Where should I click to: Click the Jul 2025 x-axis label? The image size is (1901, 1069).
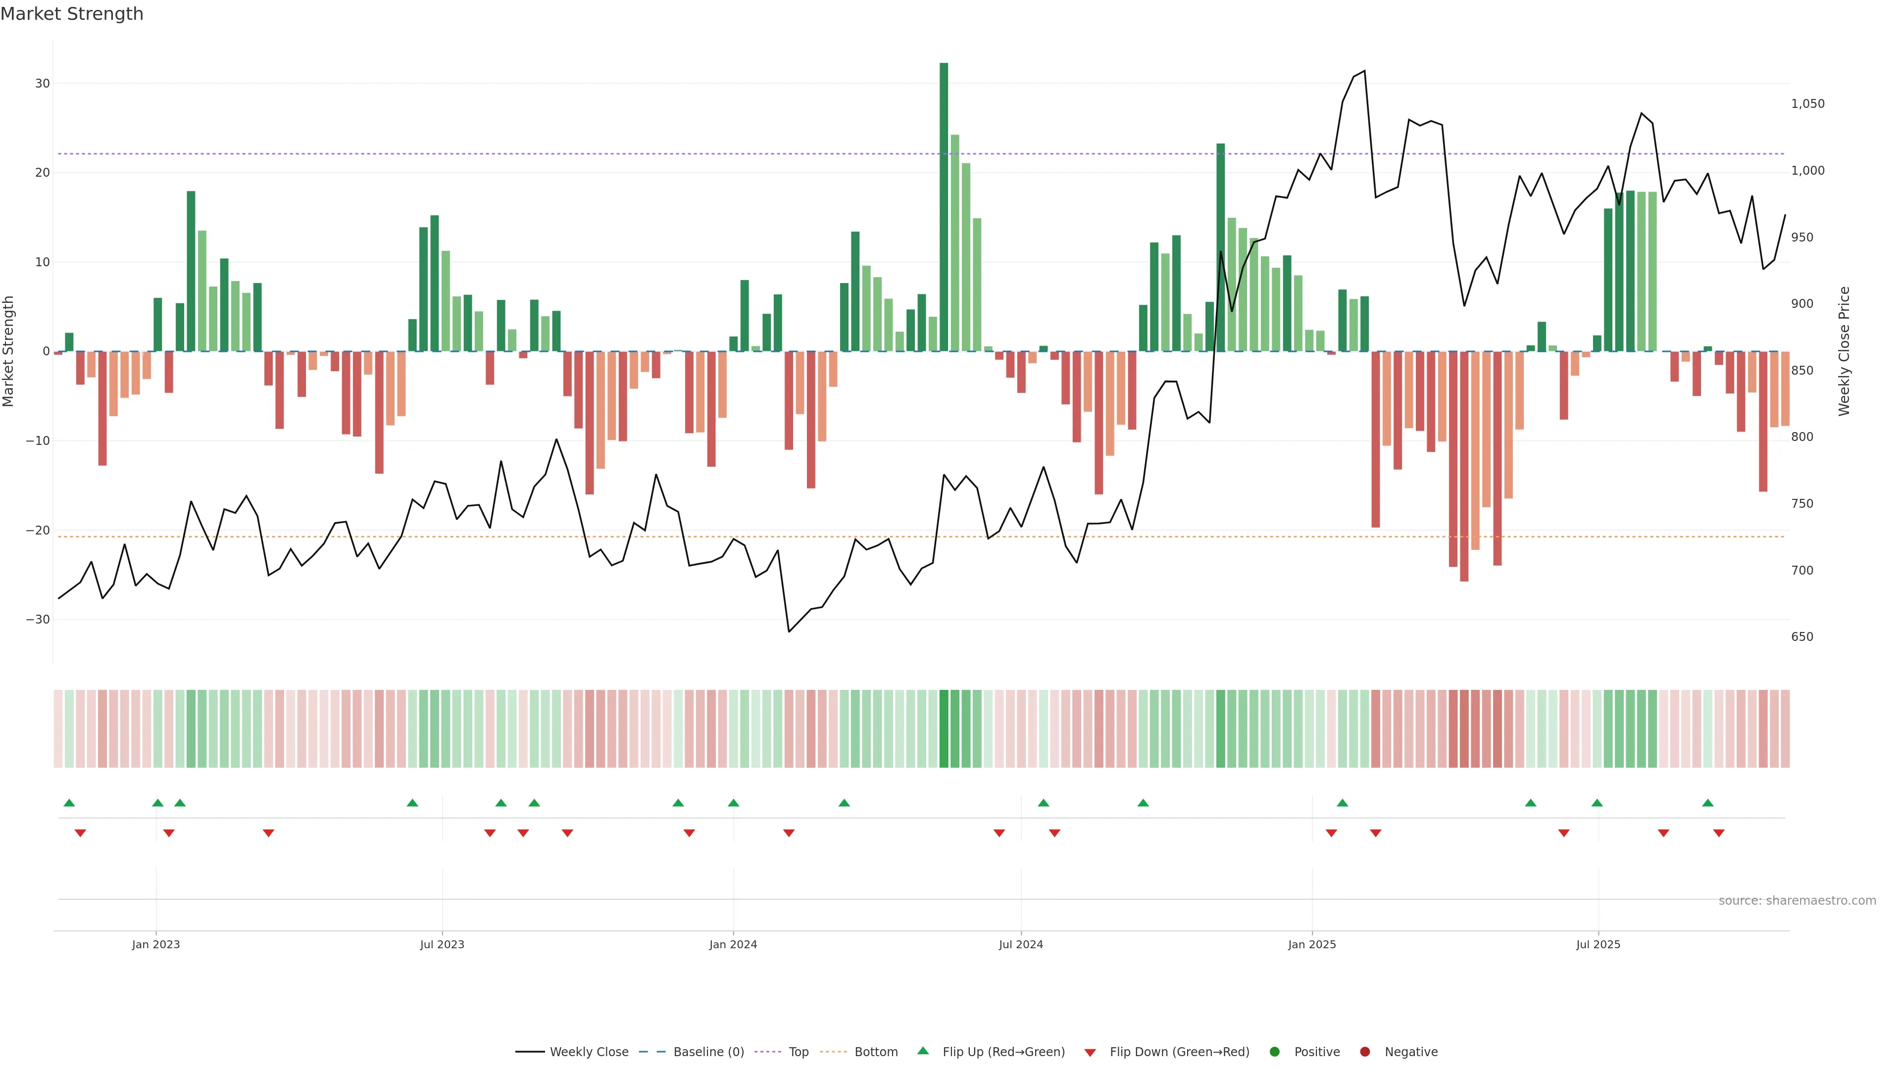coord(1598,944)
